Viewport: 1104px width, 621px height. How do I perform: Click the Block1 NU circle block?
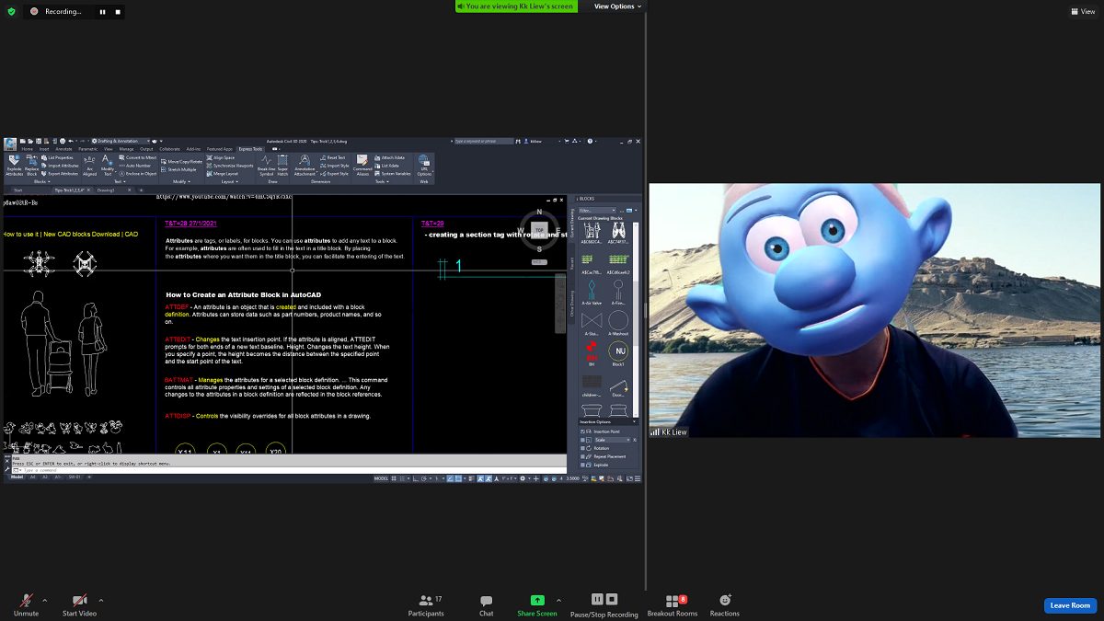pos(618,351)
